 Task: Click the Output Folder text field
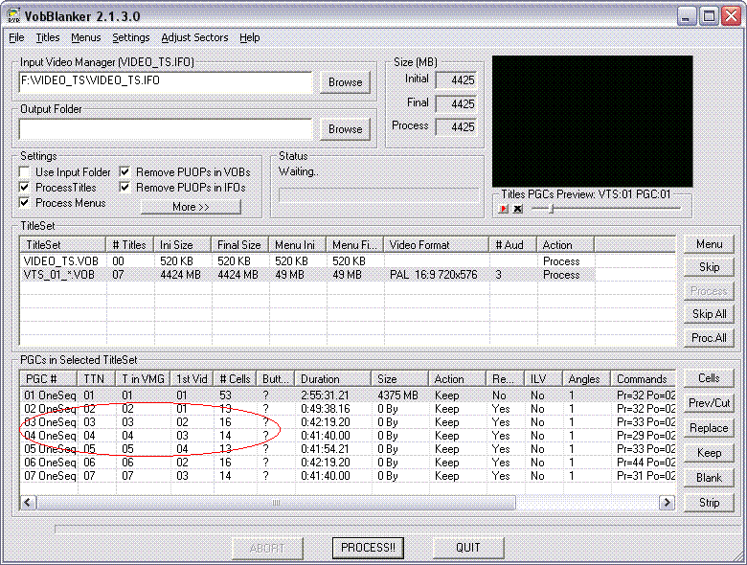click(x=166, y=129)
